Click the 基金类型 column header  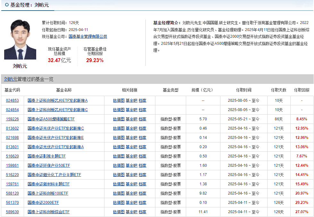click(x=170, y=90)
